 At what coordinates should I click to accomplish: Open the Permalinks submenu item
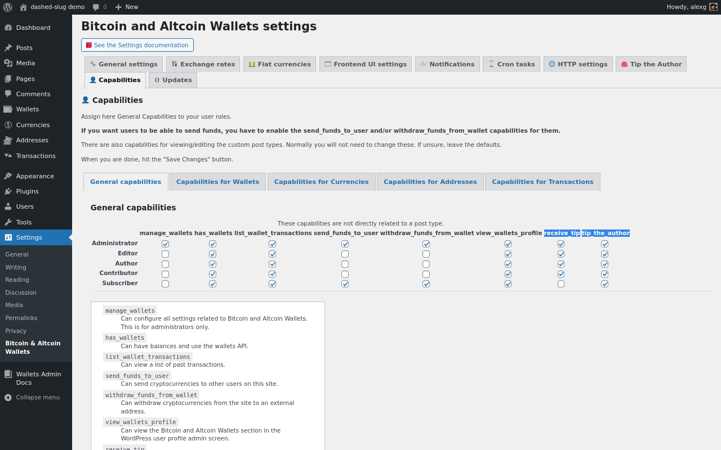click(21, 318)
